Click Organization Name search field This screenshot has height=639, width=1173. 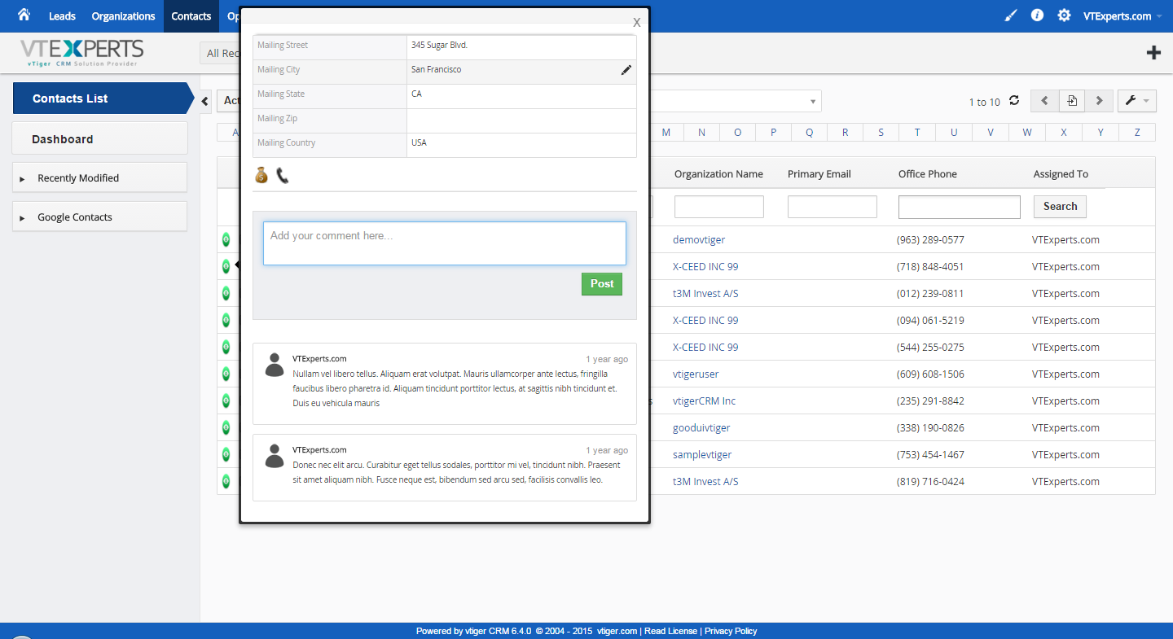[719, 207]
